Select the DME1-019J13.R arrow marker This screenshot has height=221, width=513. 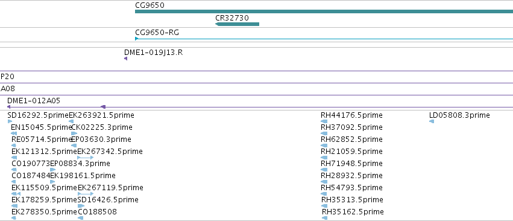click(125, 59)
